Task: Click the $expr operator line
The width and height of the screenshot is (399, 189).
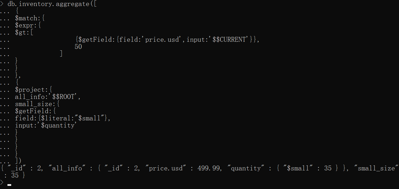Action: 24,25
